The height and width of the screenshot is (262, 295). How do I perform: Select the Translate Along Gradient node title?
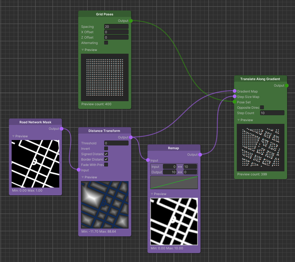coord(260,79)
